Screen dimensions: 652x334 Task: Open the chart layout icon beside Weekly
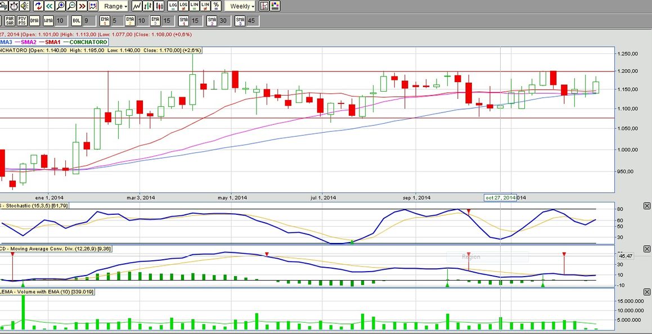[264, 6]
